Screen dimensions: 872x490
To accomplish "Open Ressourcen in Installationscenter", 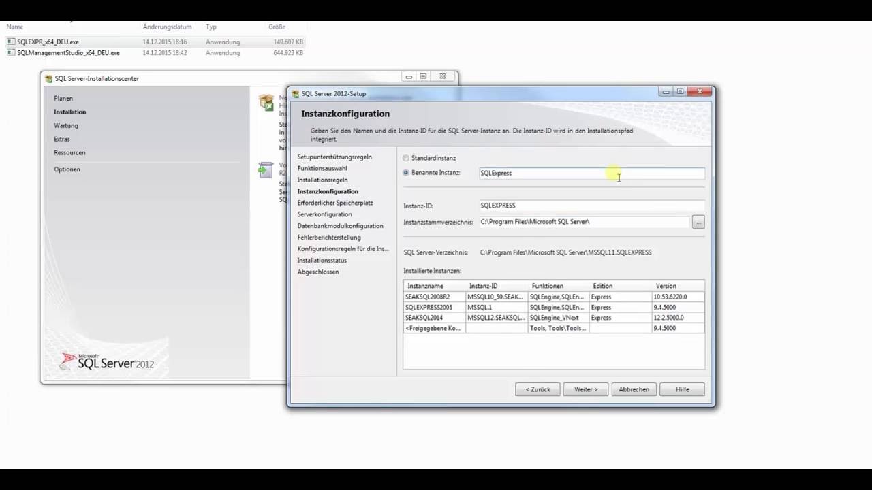I will [x=69, y=153].
